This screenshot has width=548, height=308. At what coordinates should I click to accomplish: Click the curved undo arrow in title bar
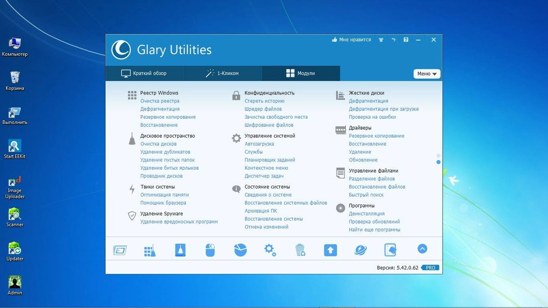(394, 40)
